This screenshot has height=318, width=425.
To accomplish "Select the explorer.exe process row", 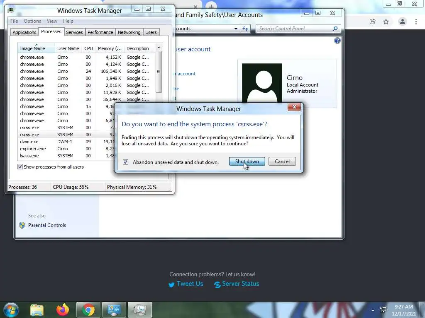I will (66, 149).
